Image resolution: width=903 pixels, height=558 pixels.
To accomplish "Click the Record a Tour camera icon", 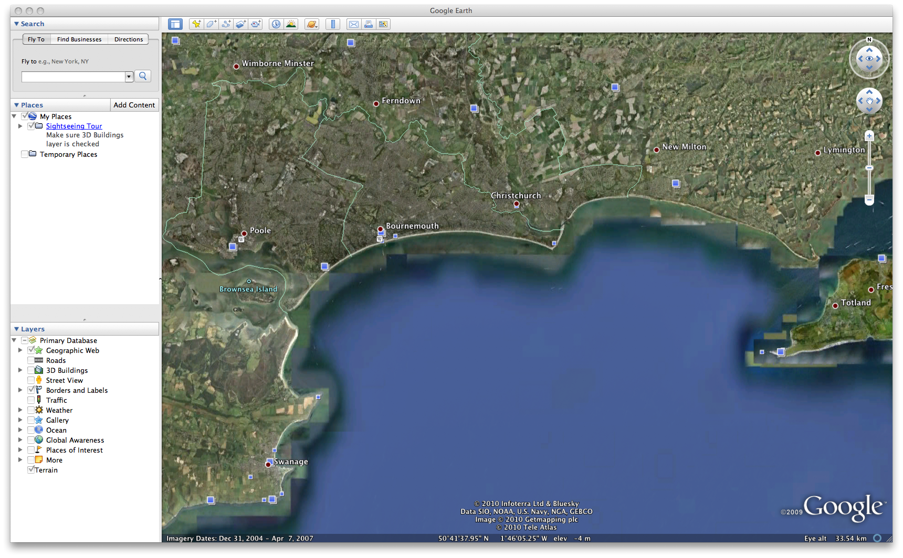I will [256, 24].
